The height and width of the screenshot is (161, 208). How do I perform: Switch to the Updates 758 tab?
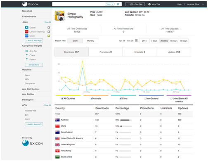(174, 52)
